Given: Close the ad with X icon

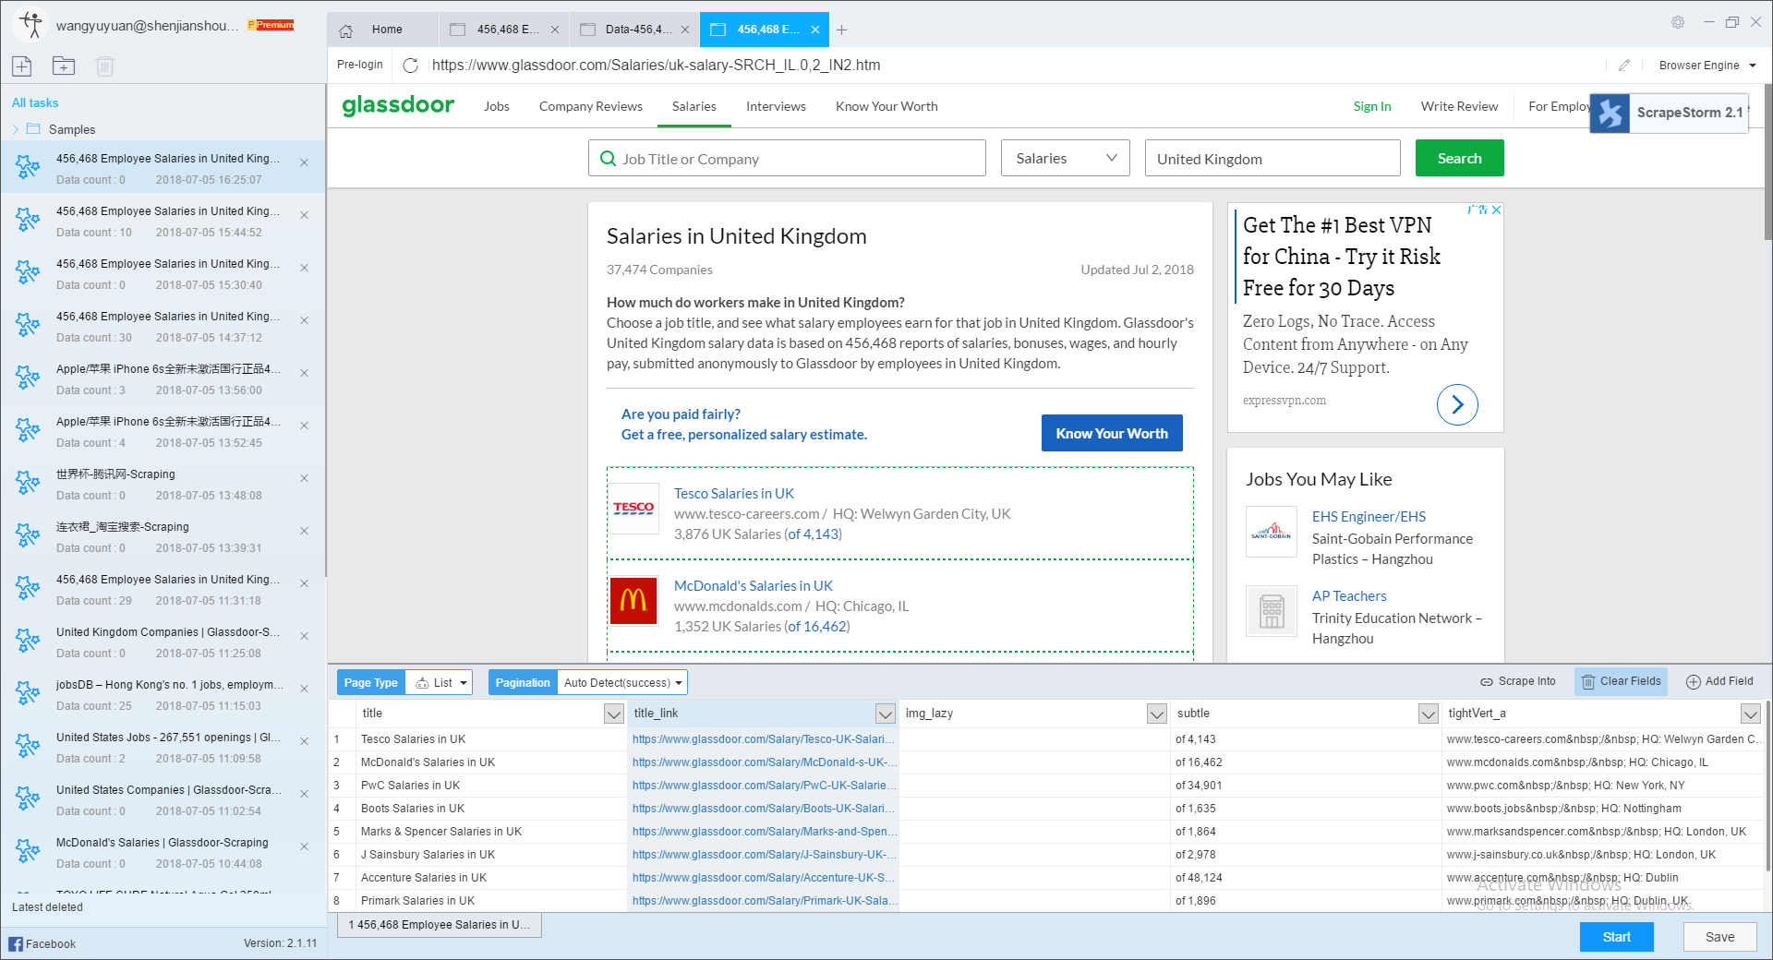Looking at the screenshot, I should (1497, 210).
